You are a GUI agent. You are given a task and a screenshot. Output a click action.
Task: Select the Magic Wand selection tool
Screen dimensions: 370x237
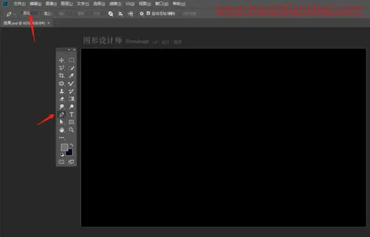(x=71, y=68)
